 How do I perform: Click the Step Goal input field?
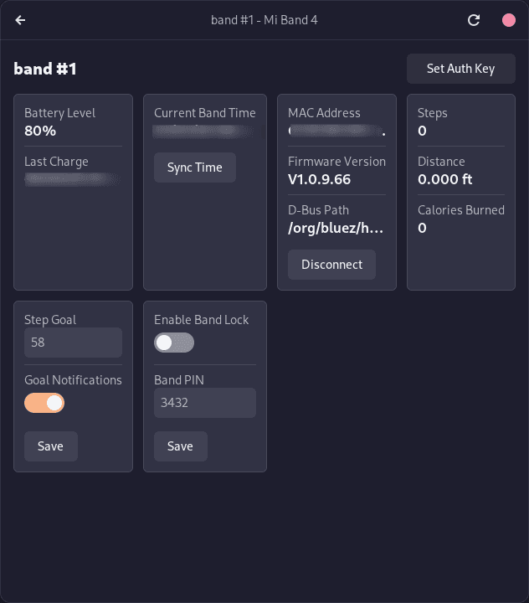pyautogui.click(x=73, y=343)
